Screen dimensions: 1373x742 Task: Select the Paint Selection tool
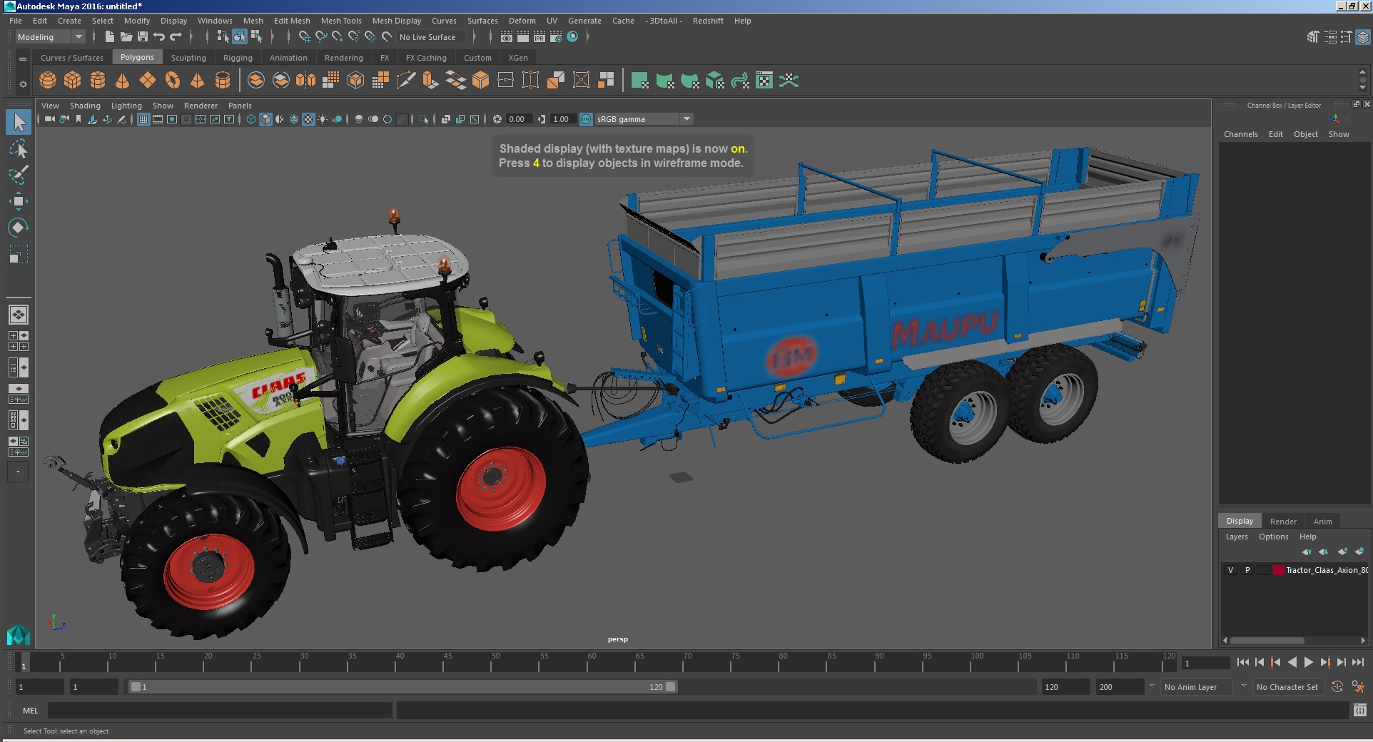19,175
